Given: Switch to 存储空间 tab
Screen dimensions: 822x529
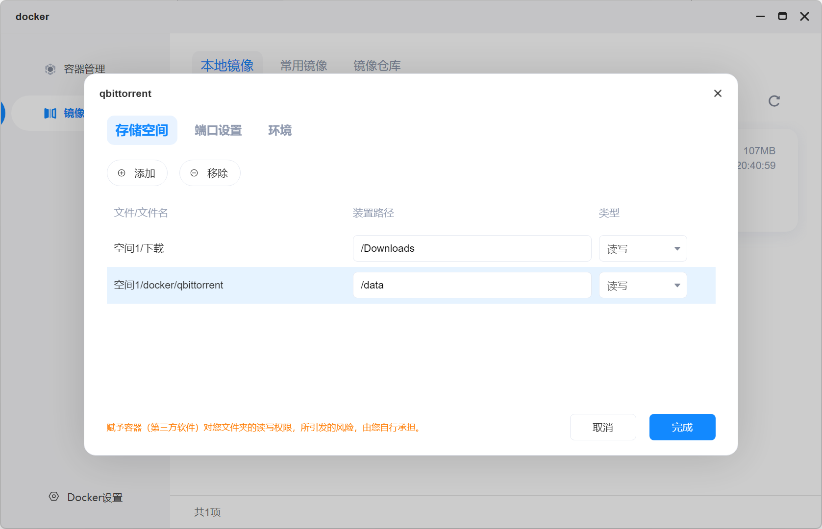Looking at the screenshot, I should point(142,130).
